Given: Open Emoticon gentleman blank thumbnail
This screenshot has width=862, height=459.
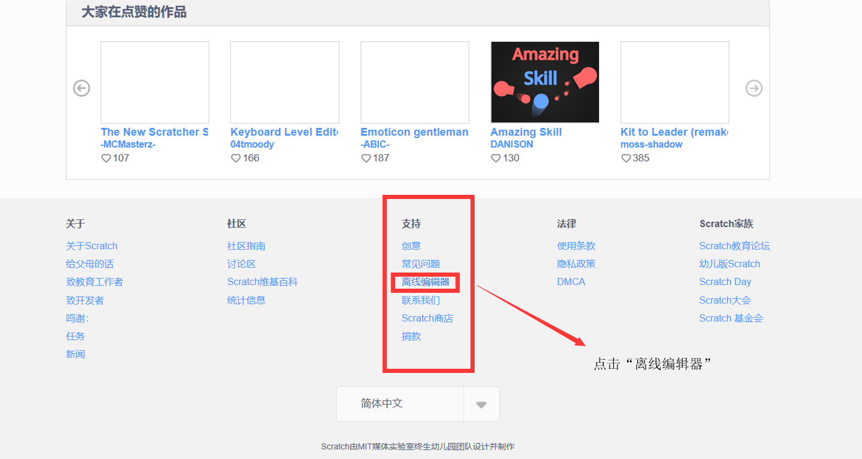Looking at the screenshot, I should (415, 82).
